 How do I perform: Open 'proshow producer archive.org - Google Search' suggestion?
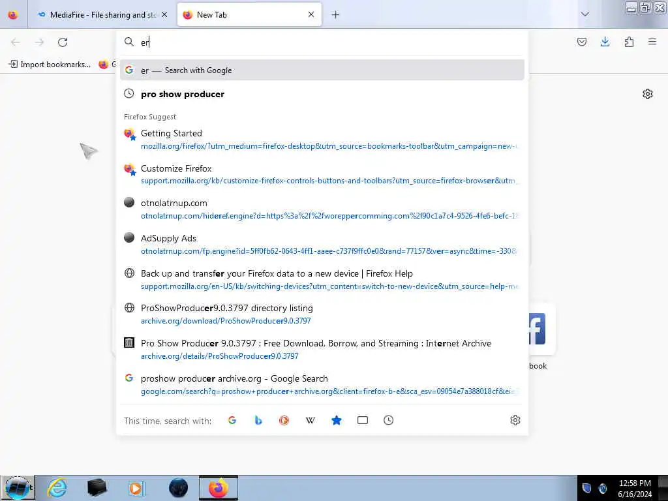tap(322, 385)
